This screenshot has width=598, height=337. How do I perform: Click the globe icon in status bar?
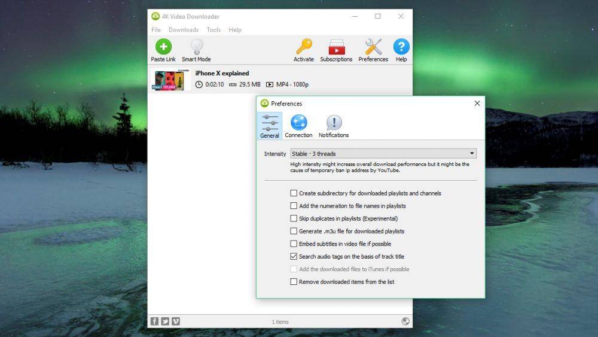405,321
